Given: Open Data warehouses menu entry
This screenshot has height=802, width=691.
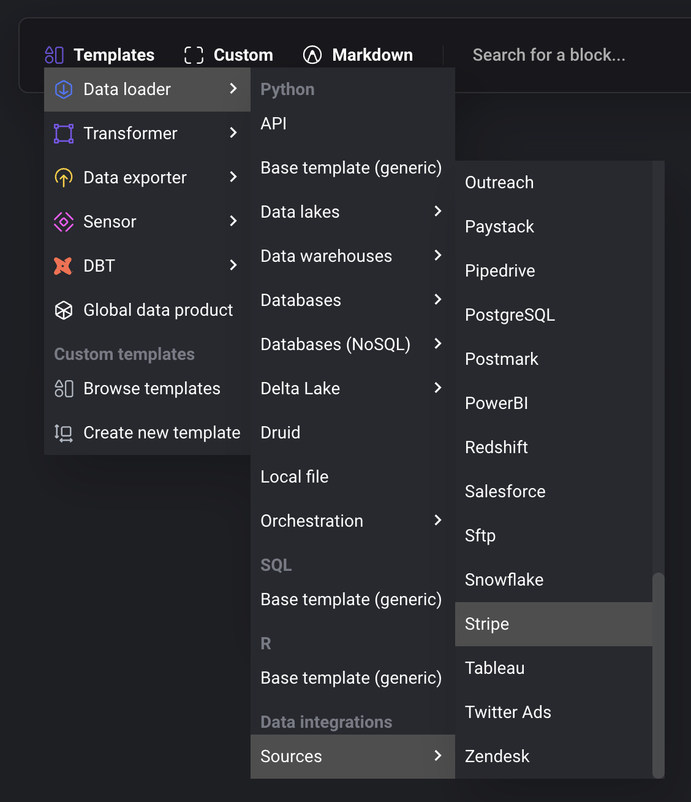Looking at the screenshot, I should (353, 256).
